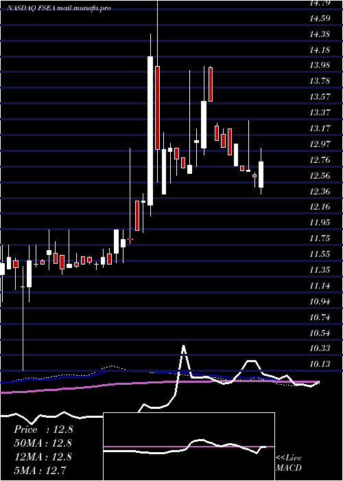343x481 pixels.
Task: Click the 10.94 price axis label
Action: pos(320,302)
